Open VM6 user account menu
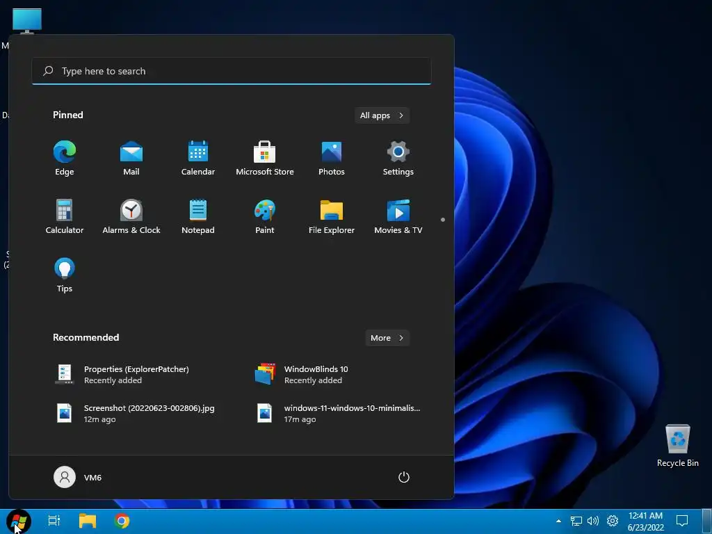 pos(78,477)
